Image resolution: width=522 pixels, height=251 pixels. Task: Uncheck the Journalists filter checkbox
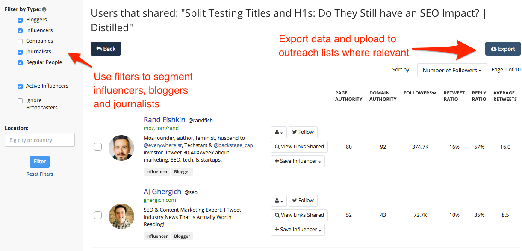(x=20, y=52)
